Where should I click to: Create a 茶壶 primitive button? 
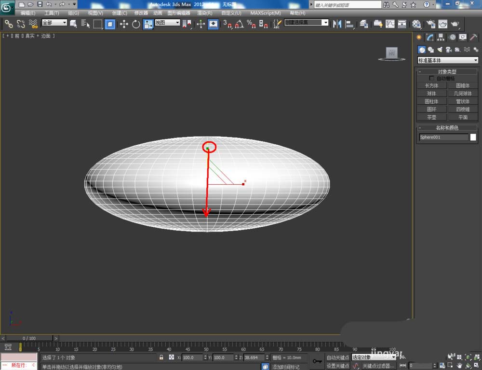(x=431, y=117)
